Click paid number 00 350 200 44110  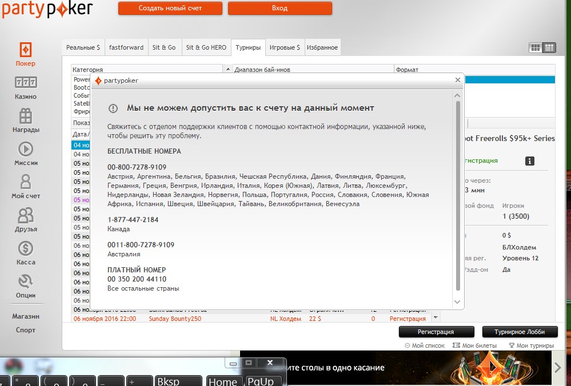(137, 279)
